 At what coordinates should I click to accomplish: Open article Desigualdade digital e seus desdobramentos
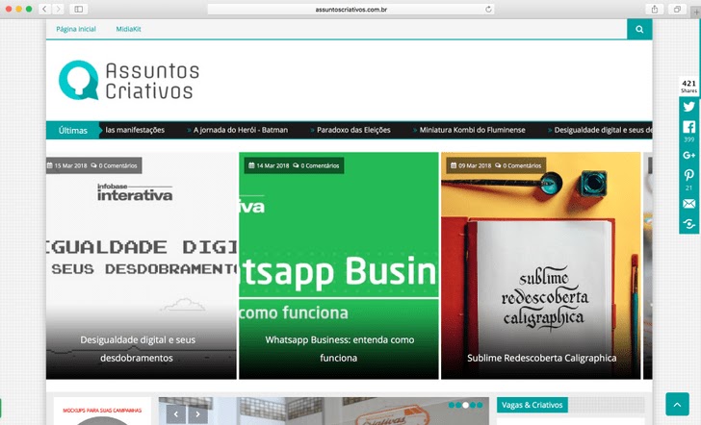pos(138,349)
